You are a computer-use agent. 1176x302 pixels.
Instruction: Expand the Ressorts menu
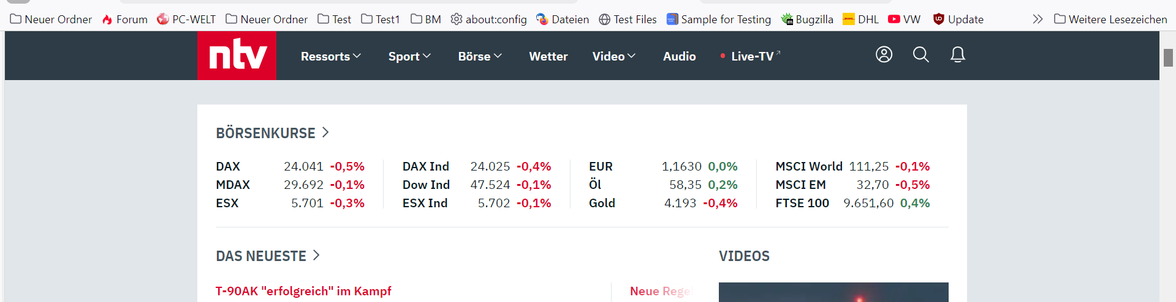coord(331,56)
